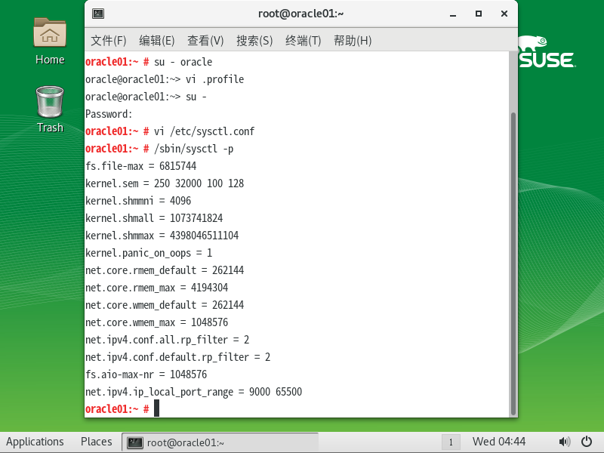Viewport: 604px width, 453px height.
Task: Open the Wed 04:44 clock calendar
Action: coord(499,442)
